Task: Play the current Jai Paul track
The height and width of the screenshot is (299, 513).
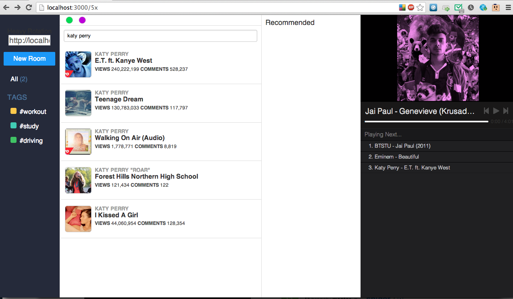Action: [x=496, y=111]
